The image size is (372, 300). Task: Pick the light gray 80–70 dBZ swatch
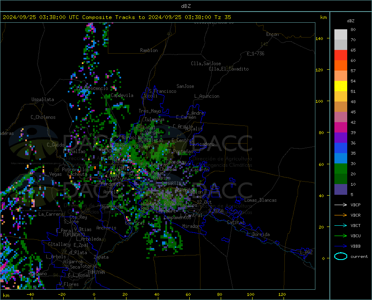pos(341,35)
